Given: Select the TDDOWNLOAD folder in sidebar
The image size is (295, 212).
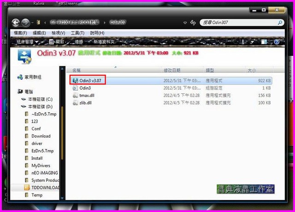Looking at the screenshot, I should [45, 188].
